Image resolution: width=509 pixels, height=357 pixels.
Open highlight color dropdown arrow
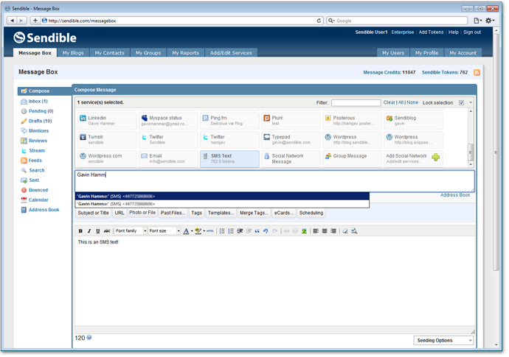(204, 232)
